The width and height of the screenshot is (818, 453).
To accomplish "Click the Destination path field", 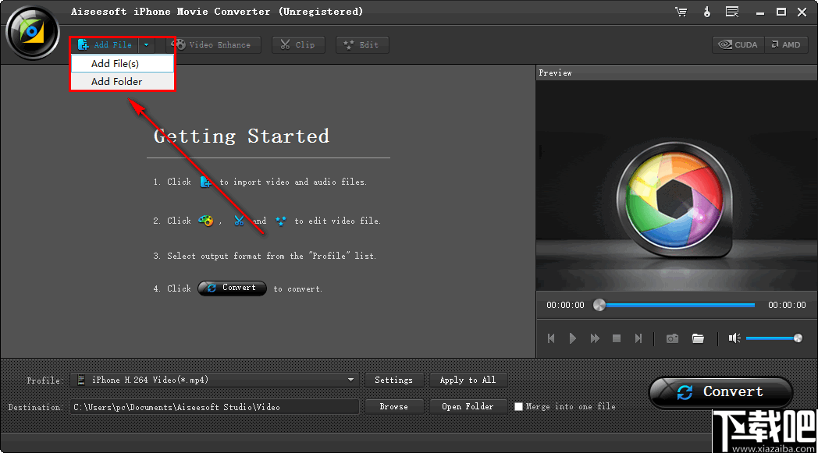I will tap(215, 407).
